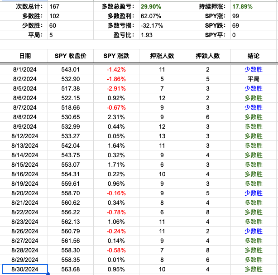Select the 多数胜 result for 8/30/2024
The height and width of the screenshot is (275, 278).
(254, 269)
